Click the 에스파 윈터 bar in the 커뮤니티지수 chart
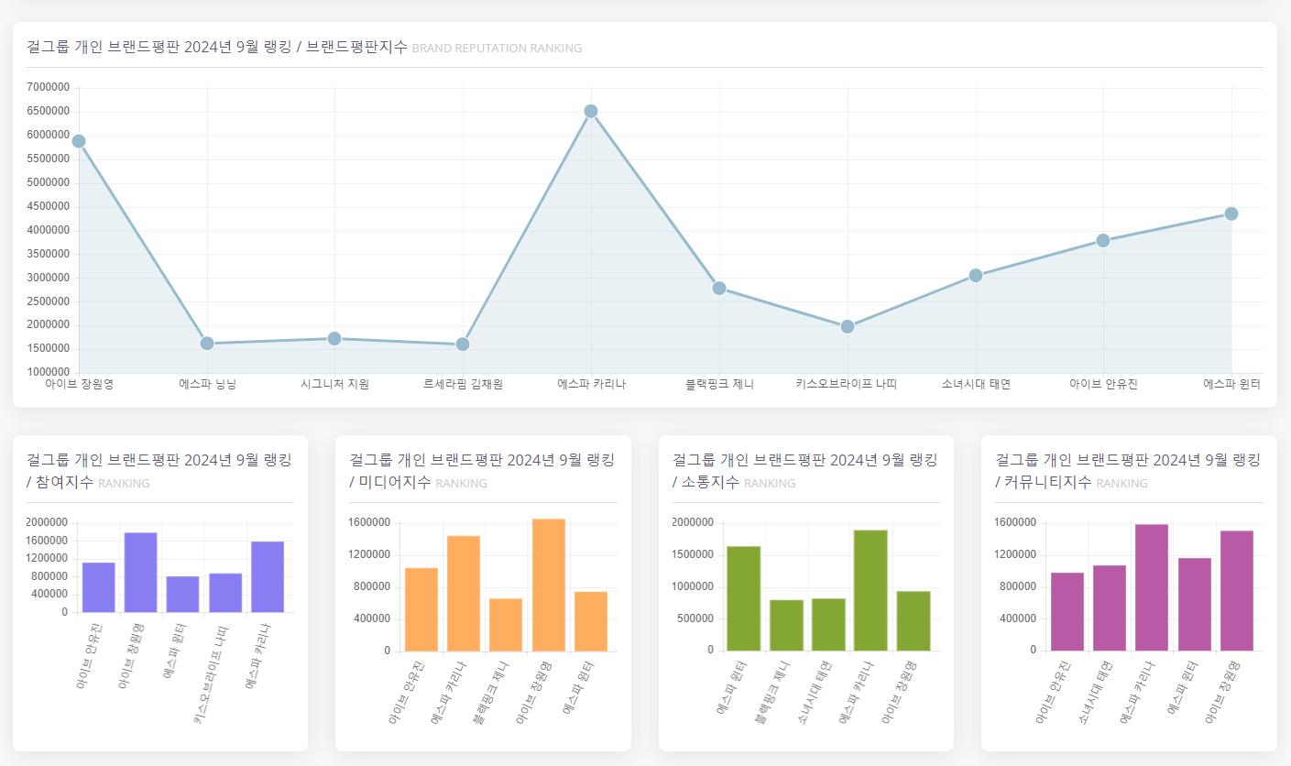Viewport: 1291px width, 766px height. click(1194, 605)
